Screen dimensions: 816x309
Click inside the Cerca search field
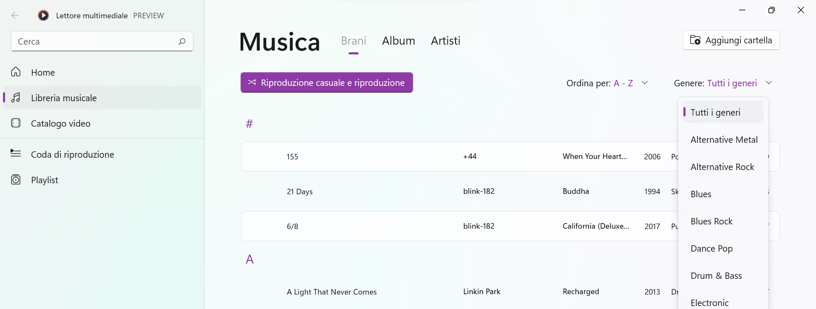coord(102,41)
